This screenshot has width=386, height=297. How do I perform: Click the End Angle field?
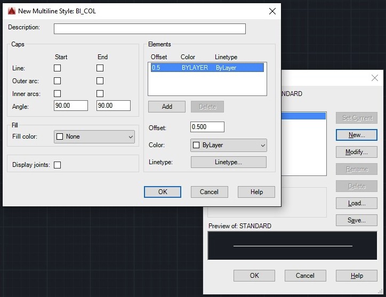(x=114, y=106)
